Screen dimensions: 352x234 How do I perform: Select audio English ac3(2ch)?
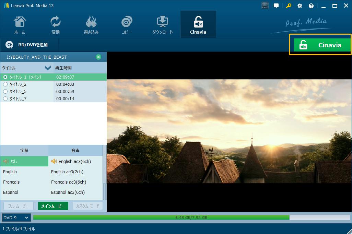click(75, 172)
